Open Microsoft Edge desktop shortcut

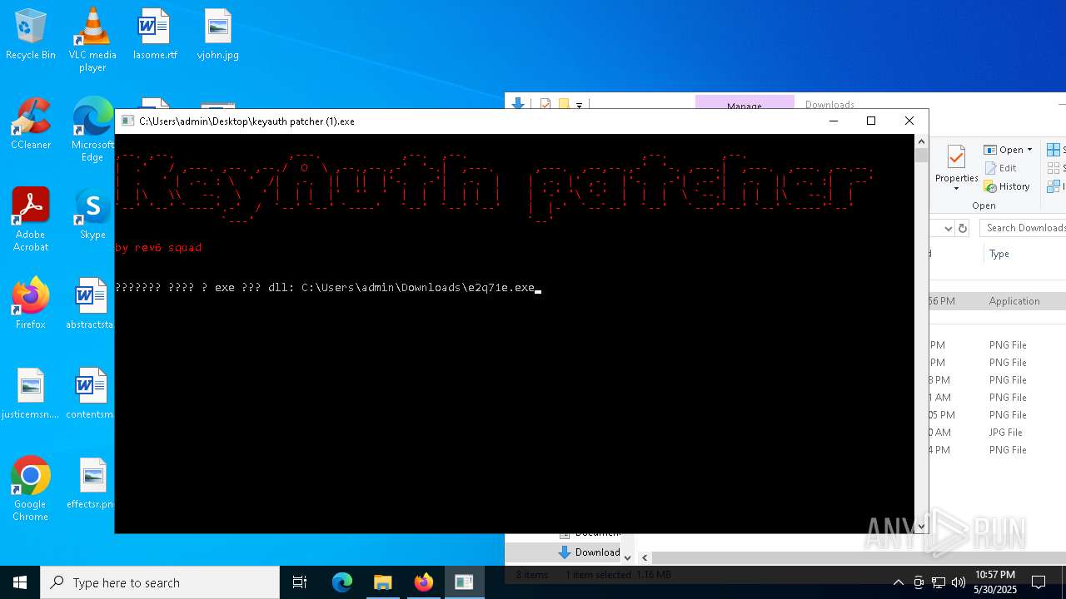pos(92,130)
